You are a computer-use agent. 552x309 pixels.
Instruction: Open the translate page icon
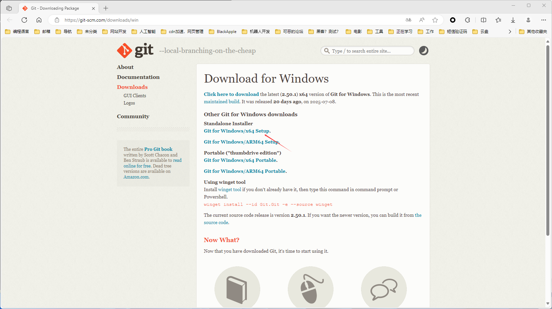point(408,20)
